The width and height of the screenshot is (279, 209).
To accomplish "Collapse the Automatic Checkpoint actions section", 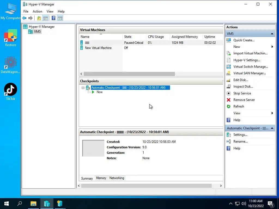I will 272,128.
